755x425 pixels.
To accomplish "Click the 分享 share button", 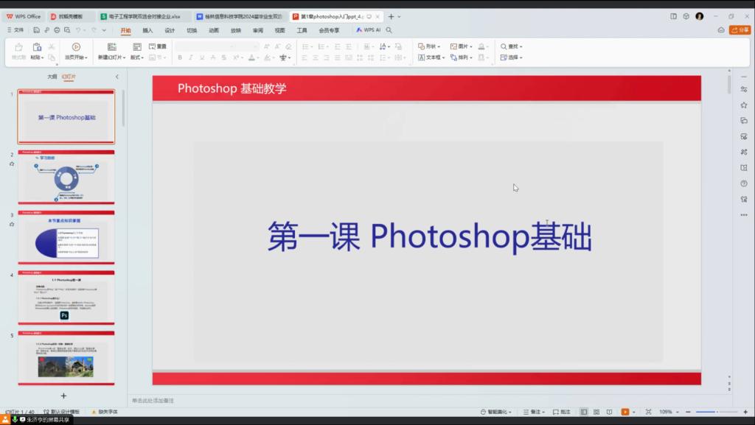I will pos(740,30).
